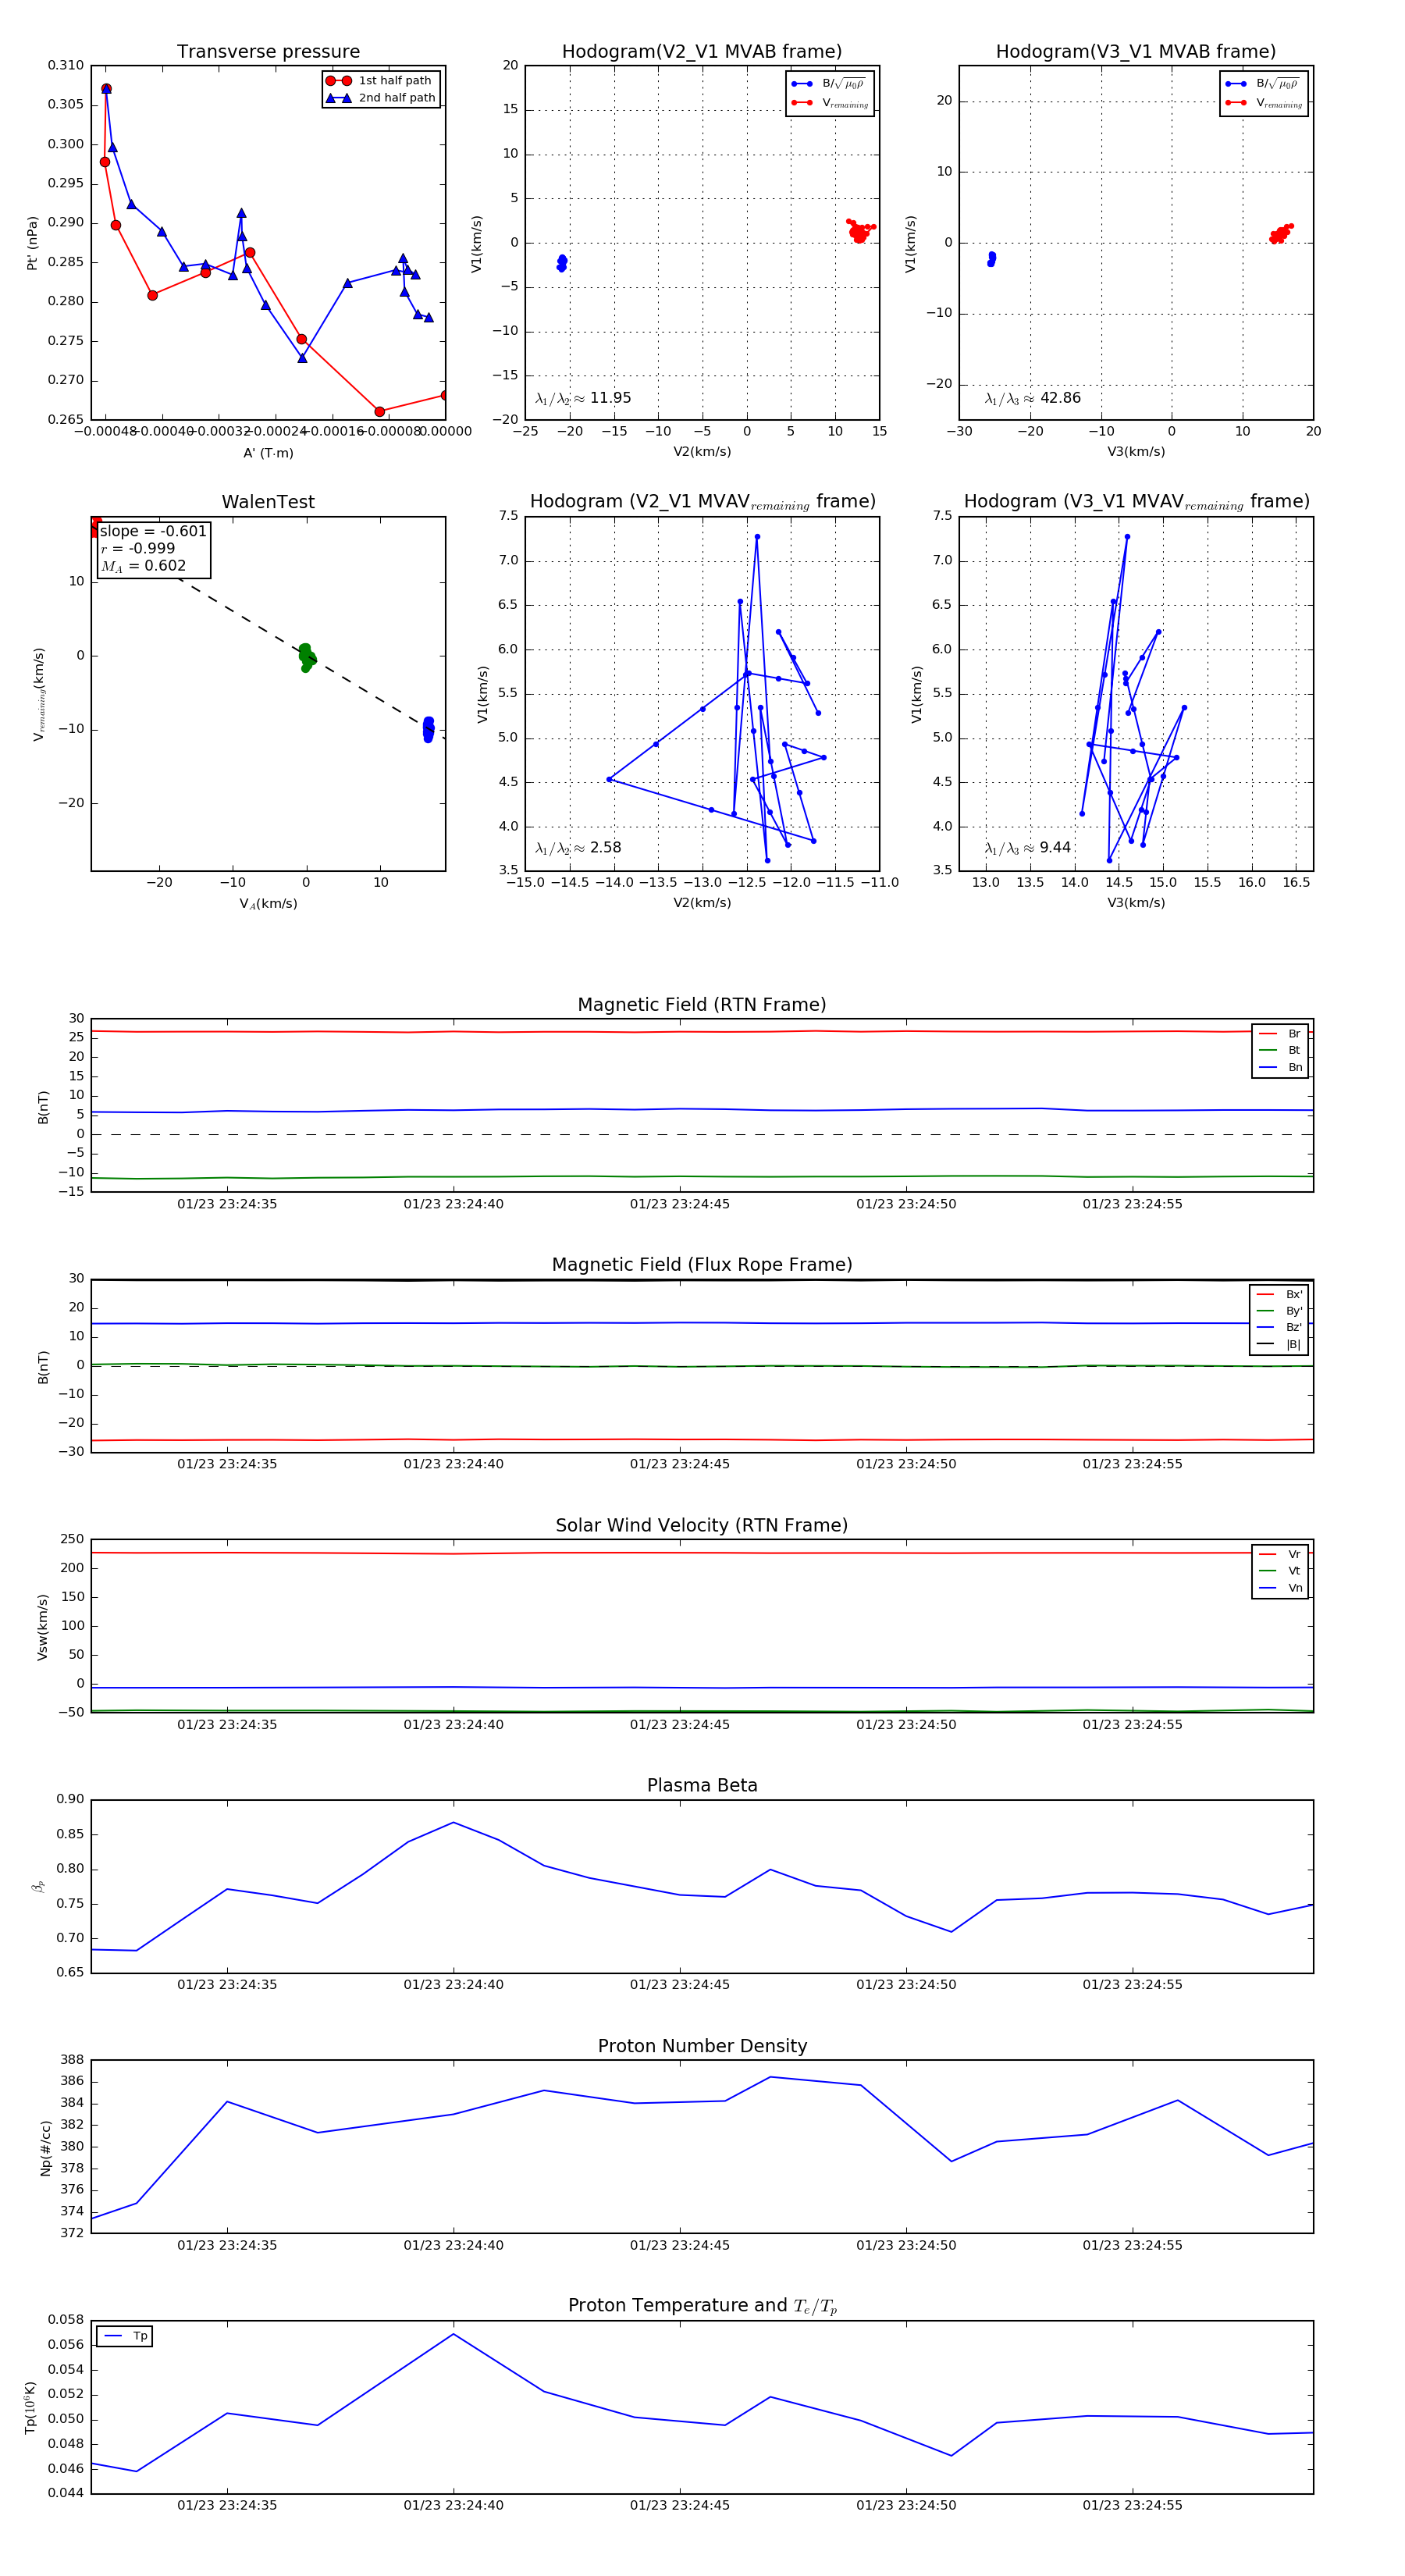Select the 'Bt' legend entry

coord(1280,1050)
